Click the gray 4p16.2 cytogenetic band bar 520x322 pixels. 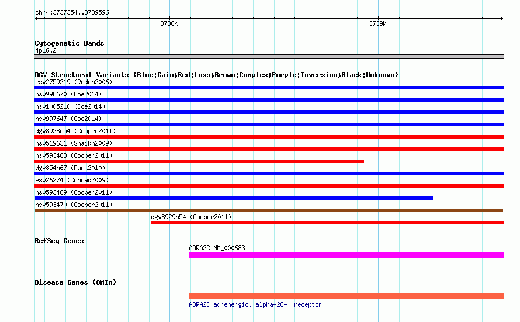[x=269, y=57]
